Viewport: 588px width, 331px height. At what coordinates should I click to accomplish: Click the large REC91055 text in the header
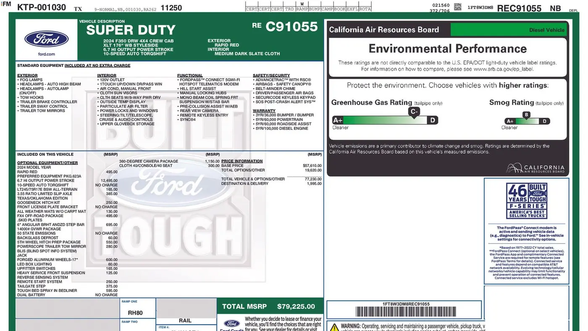click(519, 8)
